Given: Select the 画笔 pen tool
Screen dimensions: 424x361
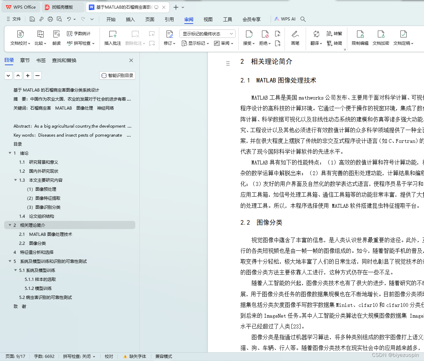Looking at the screenshot, I should pos(295,38).
